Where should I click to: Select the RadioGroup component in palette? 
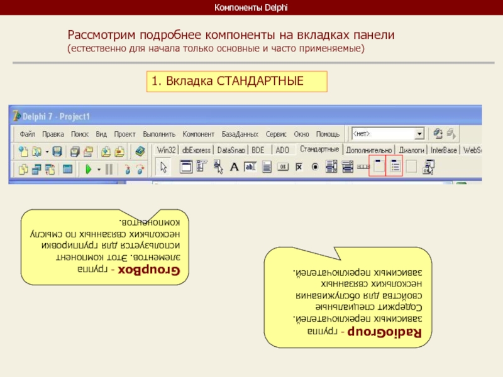tap(394, 167)
